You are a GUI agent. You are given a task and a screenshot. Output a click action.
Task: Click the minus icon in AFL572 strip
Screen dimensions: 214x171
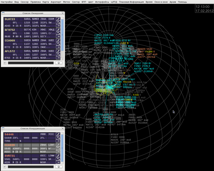click(58, 58)
